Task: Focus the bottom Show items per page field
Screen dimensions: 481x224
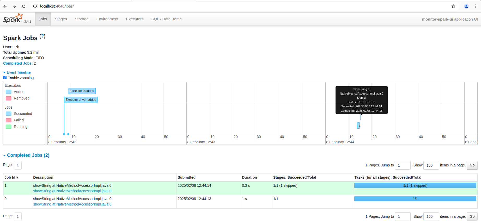Action: (x=431, y=216)
